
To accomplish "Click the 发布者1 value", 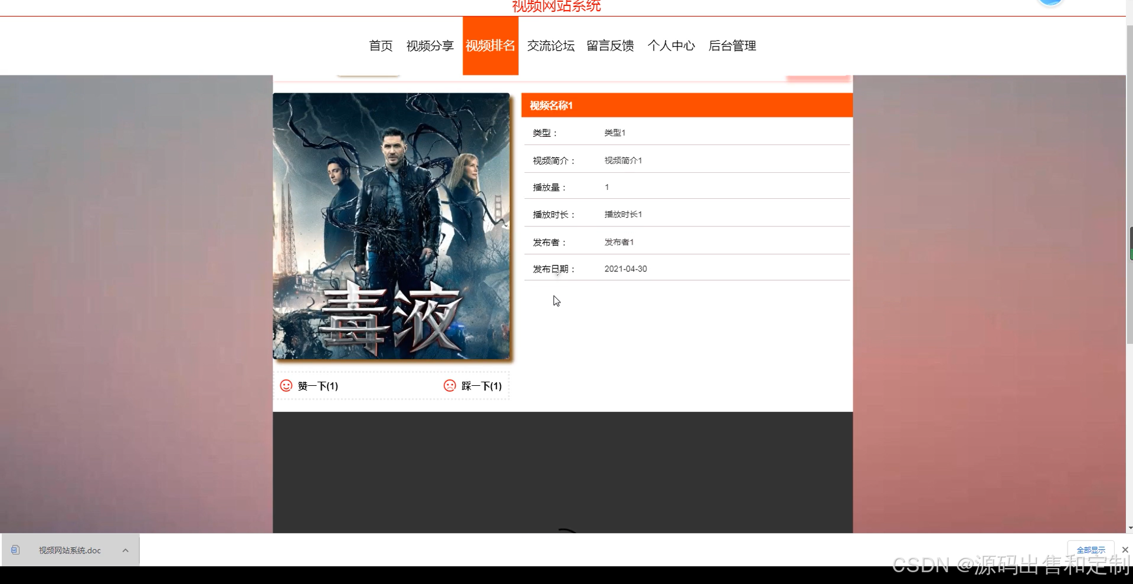I will click(x=619, y=242).
